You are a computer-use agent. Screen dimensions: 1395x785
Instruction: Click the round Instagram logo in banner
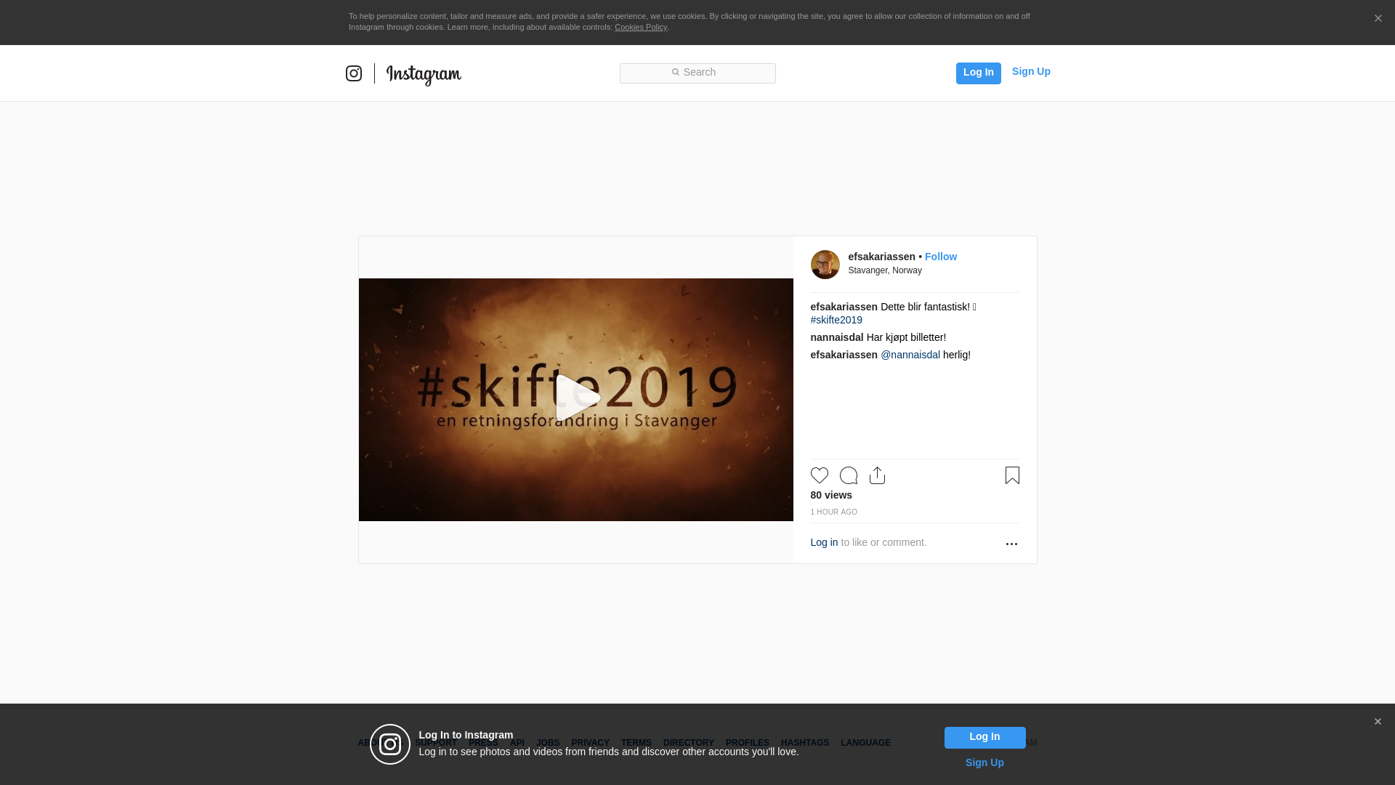(x=390, y=744)
